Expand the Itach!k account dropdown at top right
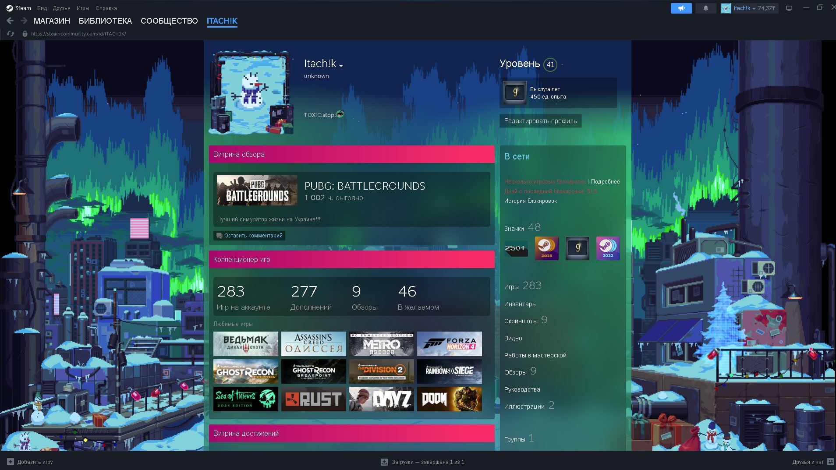This screenshot has width=836, height=470. 749,8
